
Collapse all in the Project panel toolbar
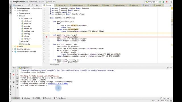click(33, 5)
